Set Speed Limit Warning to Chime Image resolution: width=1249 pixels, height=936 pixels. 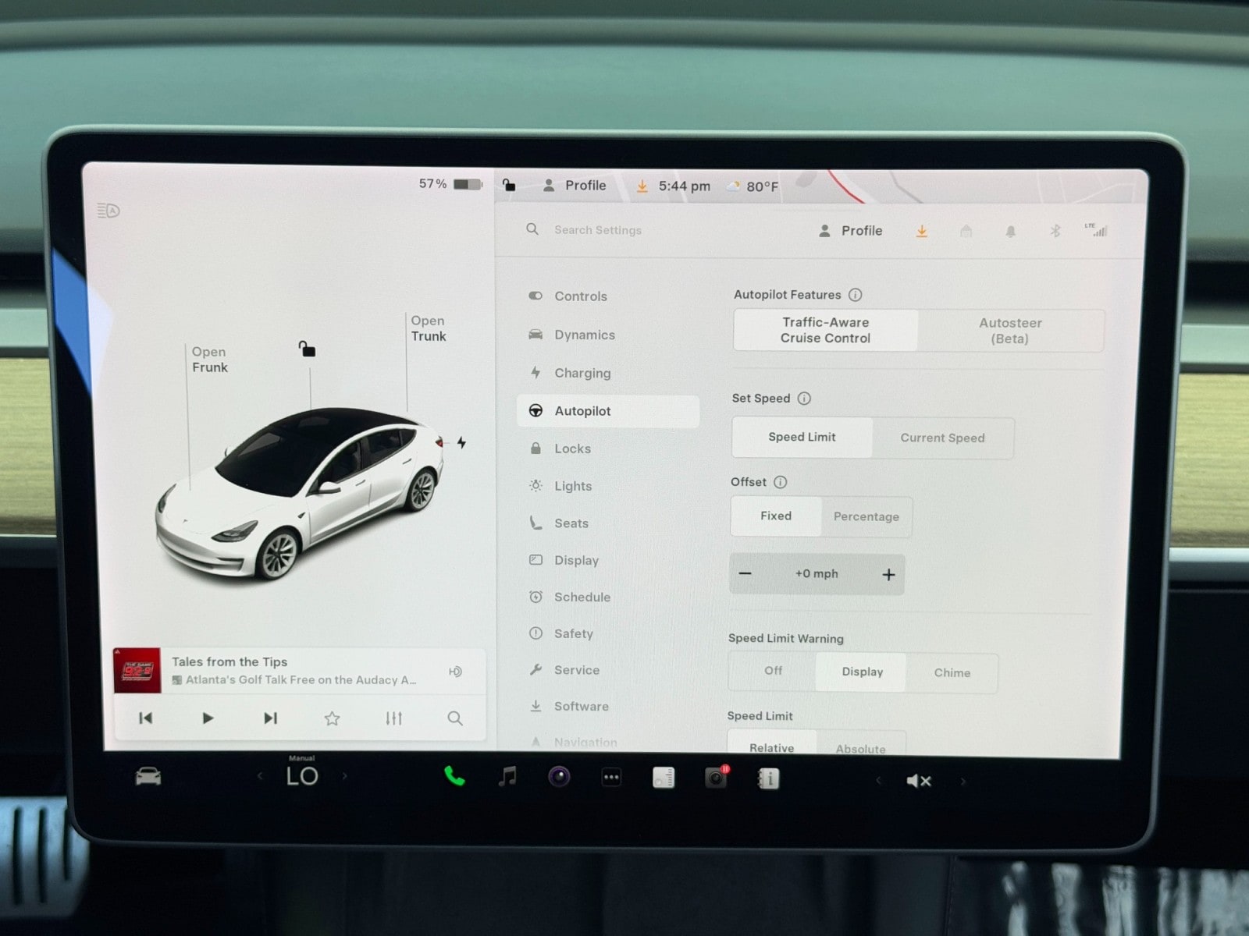tap(952, 672)
